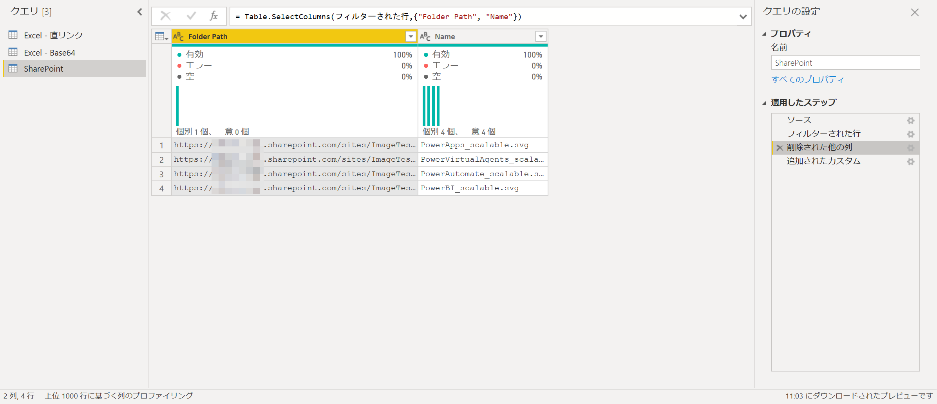Select the Name column header
937x404 pixels.
point(483,36)
